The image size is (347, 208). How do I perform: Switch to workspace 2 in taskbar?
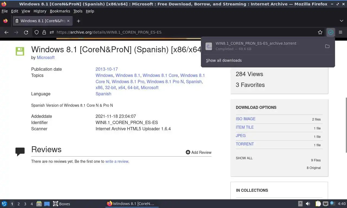coord(18,204)
